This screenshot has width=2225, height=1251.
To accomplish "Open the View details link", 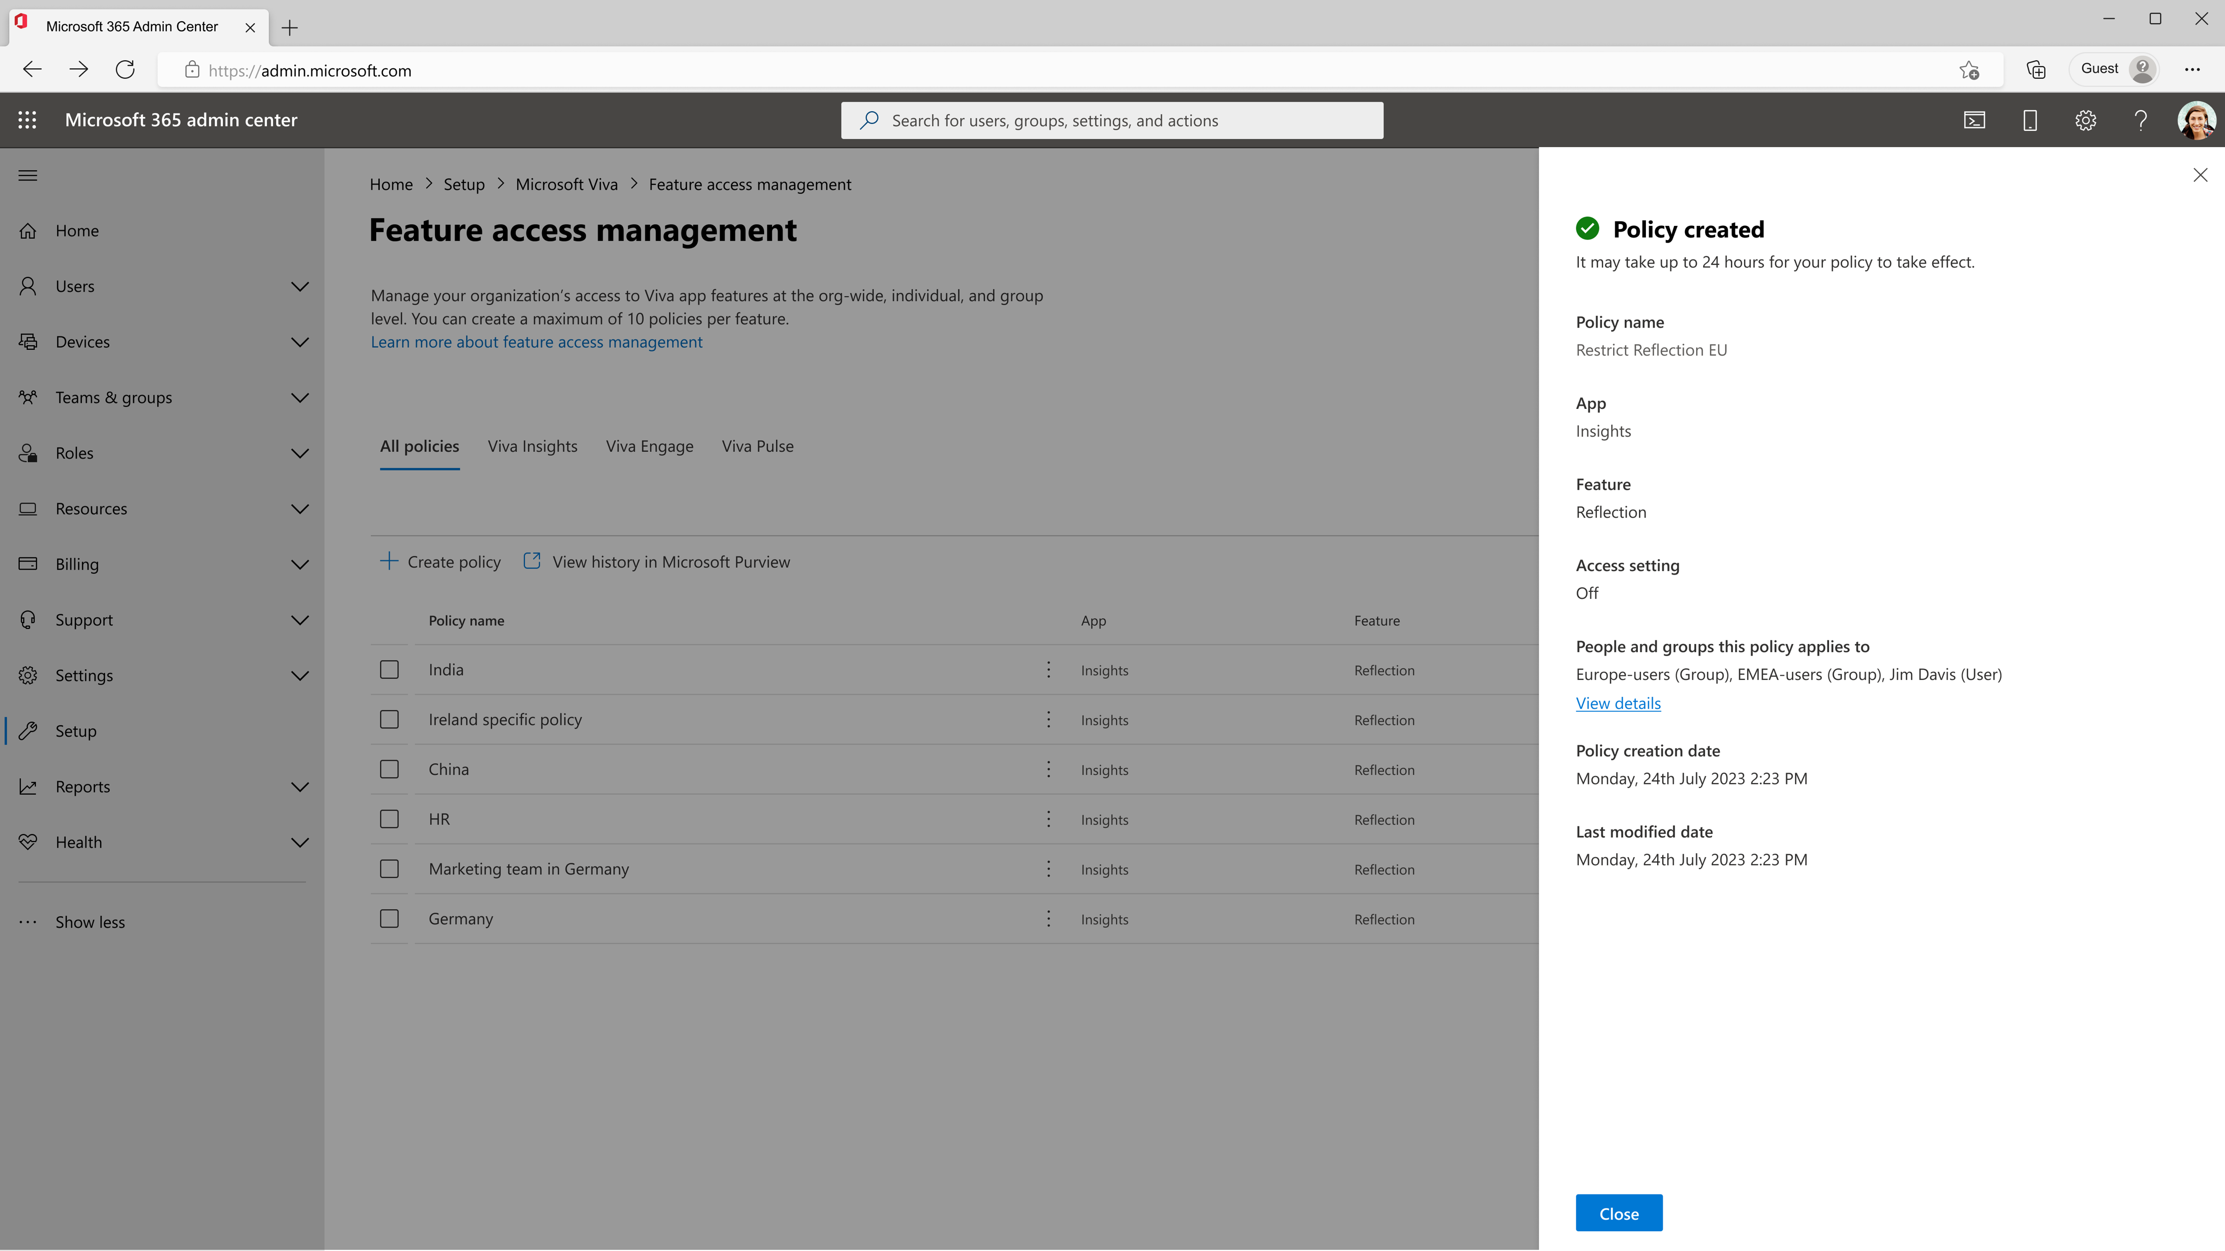I will 1618,703.
